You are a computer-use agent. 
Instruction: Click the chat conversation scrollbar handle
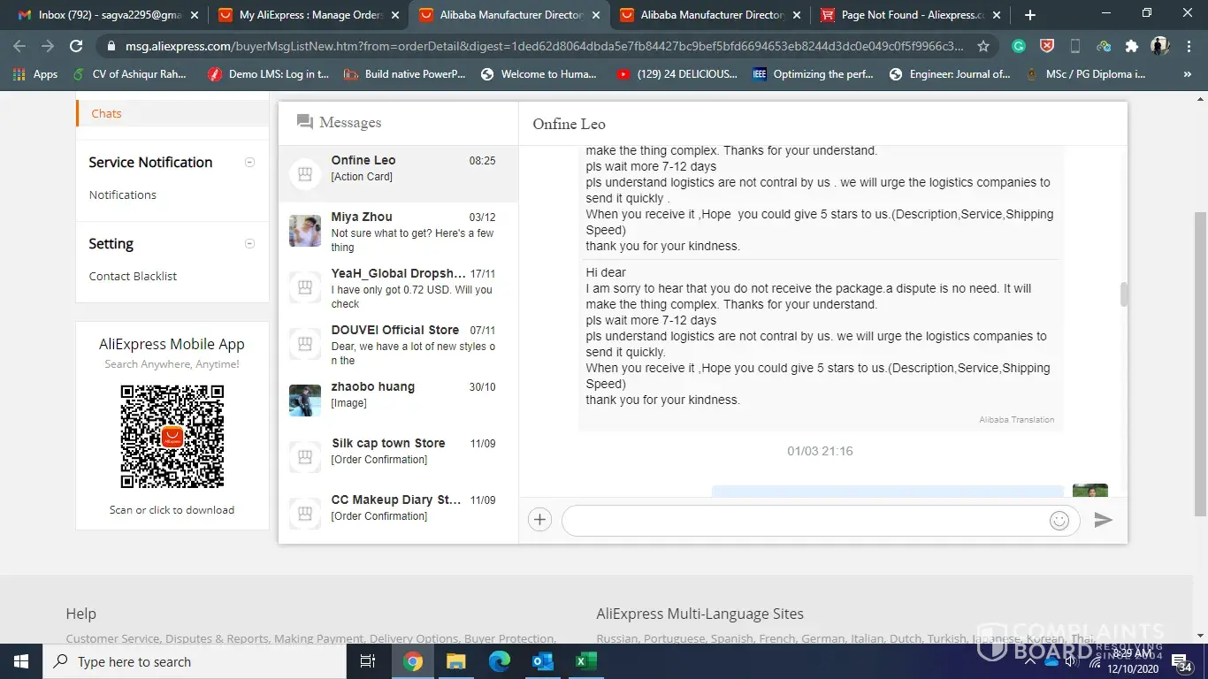click(x=1124, y=294)
